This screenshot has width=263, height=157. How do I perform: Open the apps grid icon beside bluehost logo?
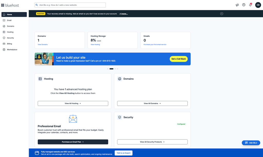click(3, 5)
